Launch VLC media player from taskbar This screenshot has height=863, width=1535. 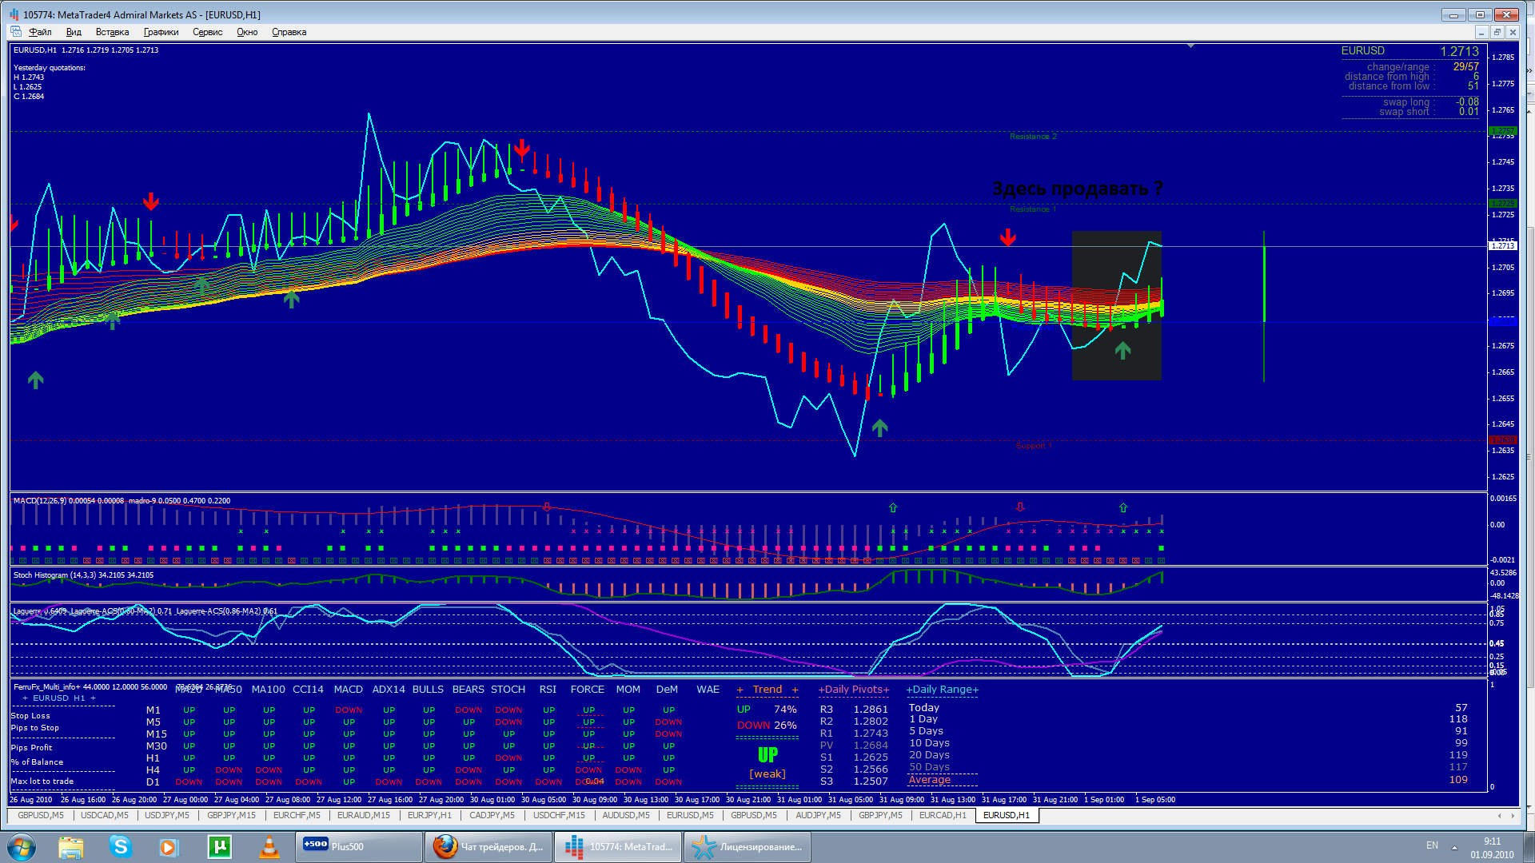click(x=269, y=846)
